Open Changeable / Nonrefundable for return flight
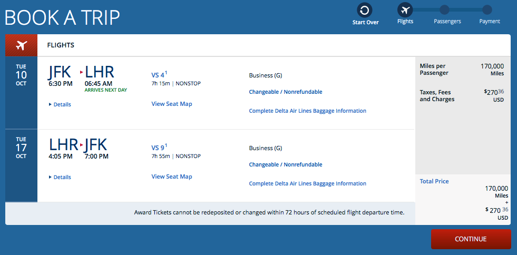The height and width of the screenshot is (255, 517). point(285,164)
